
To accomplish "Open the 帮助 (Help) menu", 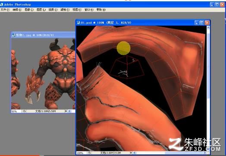I will point(101,9).
